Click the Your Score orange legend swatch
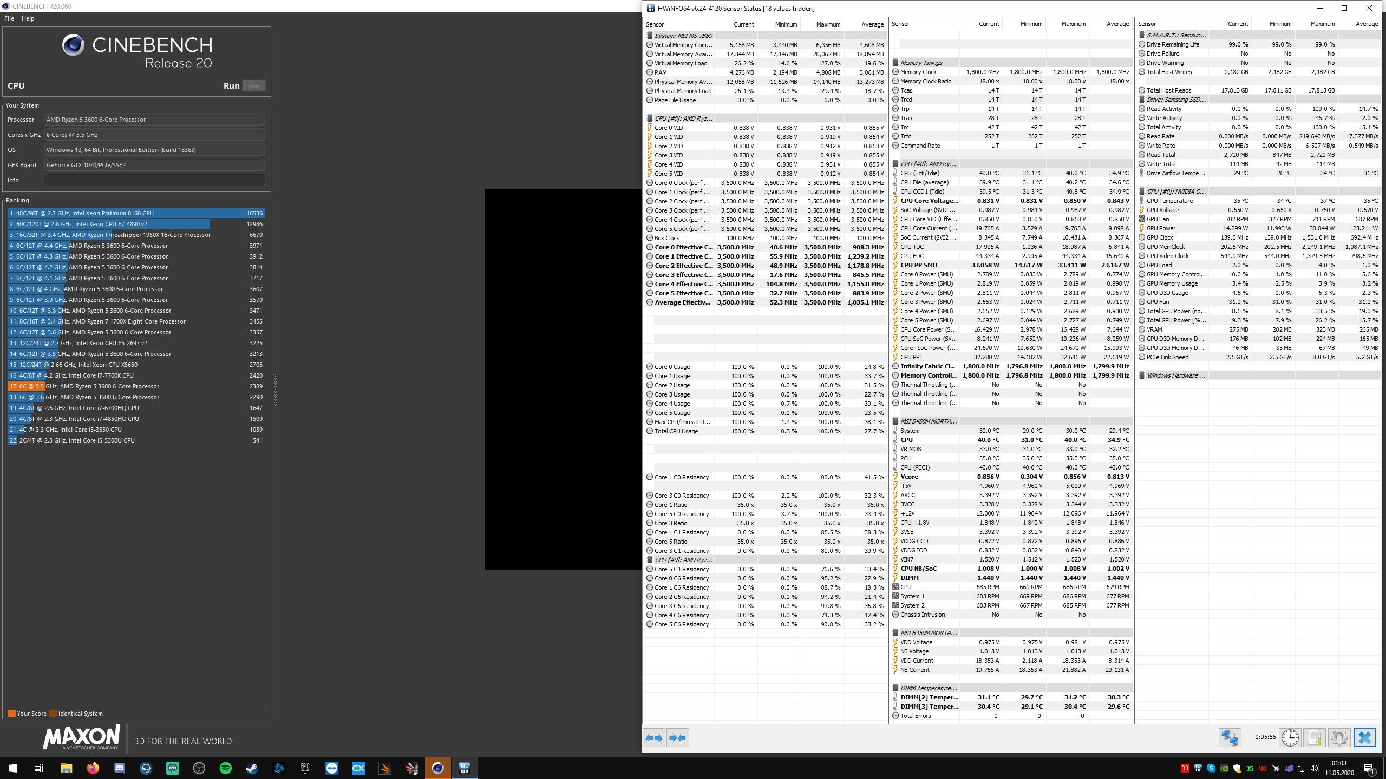1386x779 pixels. click(11, 714)
